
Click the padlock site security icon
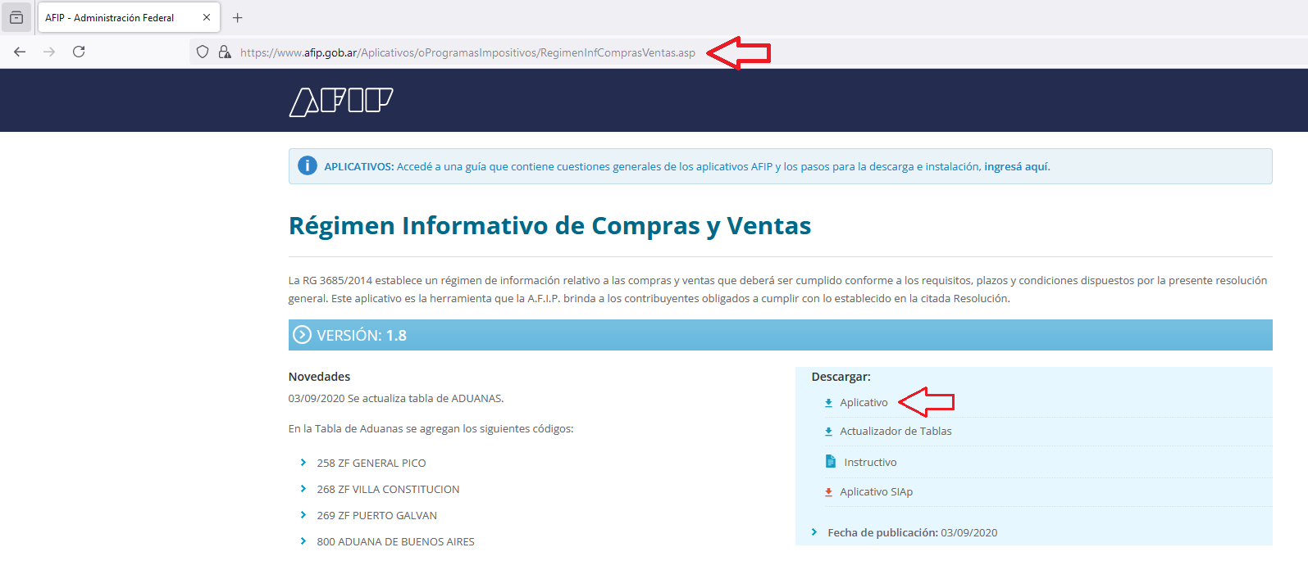(x=225, y=52)
